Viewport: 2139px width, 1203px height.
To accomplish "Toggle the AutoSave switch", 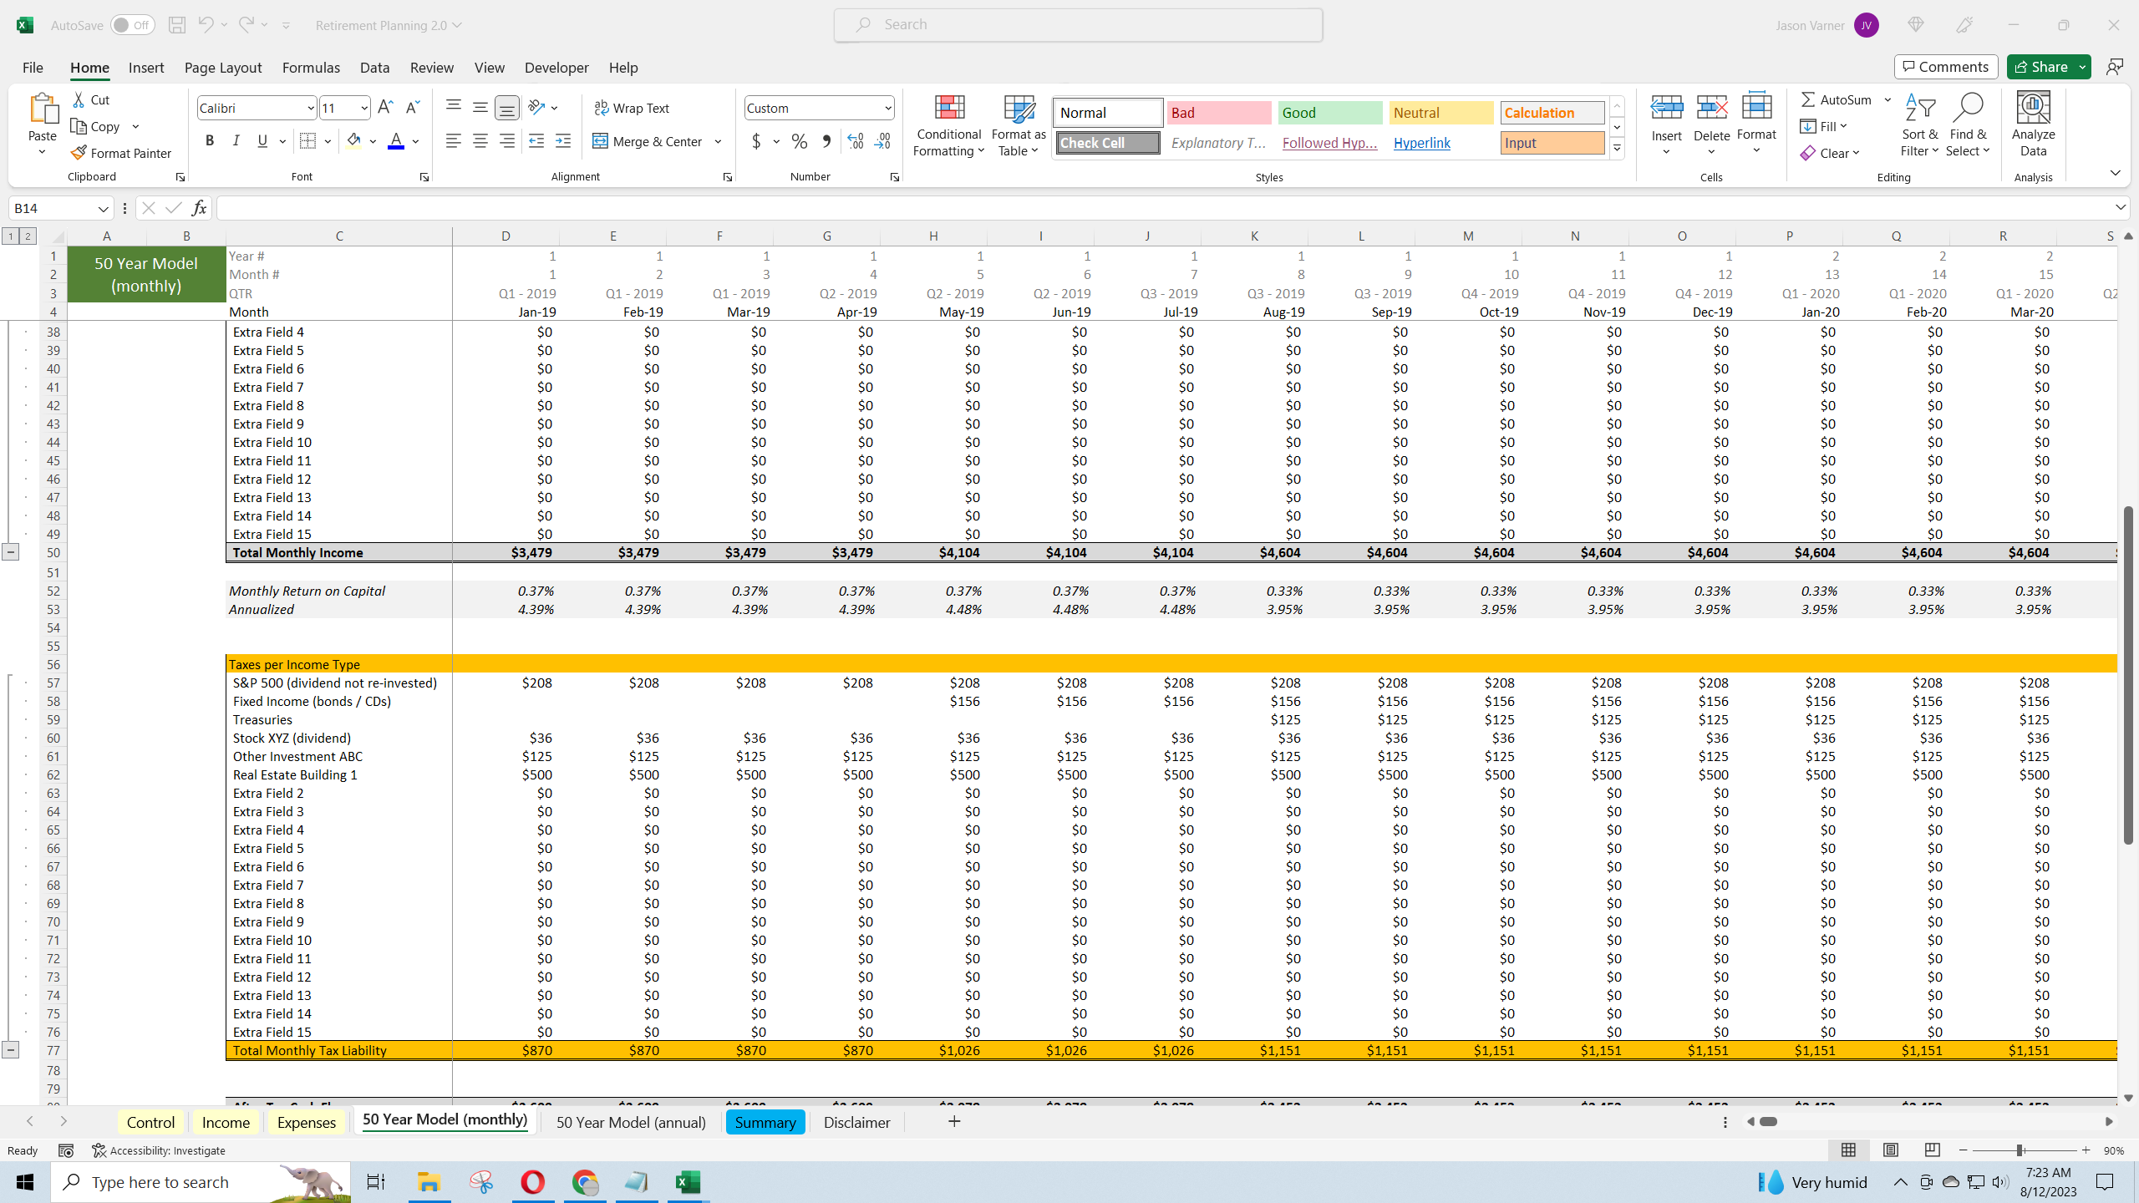I will tap(132, 24).
